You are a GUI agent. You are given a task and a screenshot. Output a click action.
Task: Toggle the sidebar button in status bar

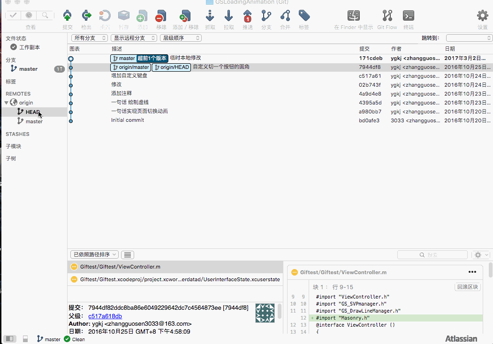(x=9, y=339)
